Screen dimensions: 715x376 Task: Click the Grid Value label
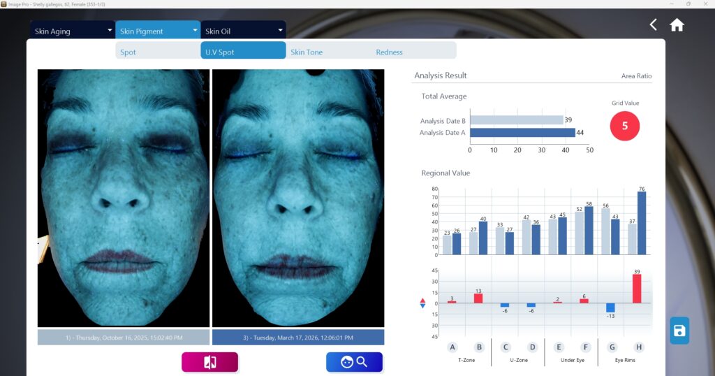click(x=625, y=103)
